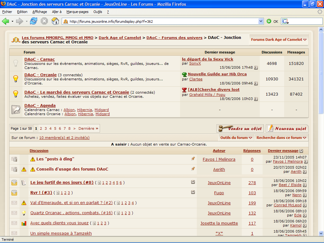Click warning icon of Val d'Emeraude thread

[x=24, y=203]
